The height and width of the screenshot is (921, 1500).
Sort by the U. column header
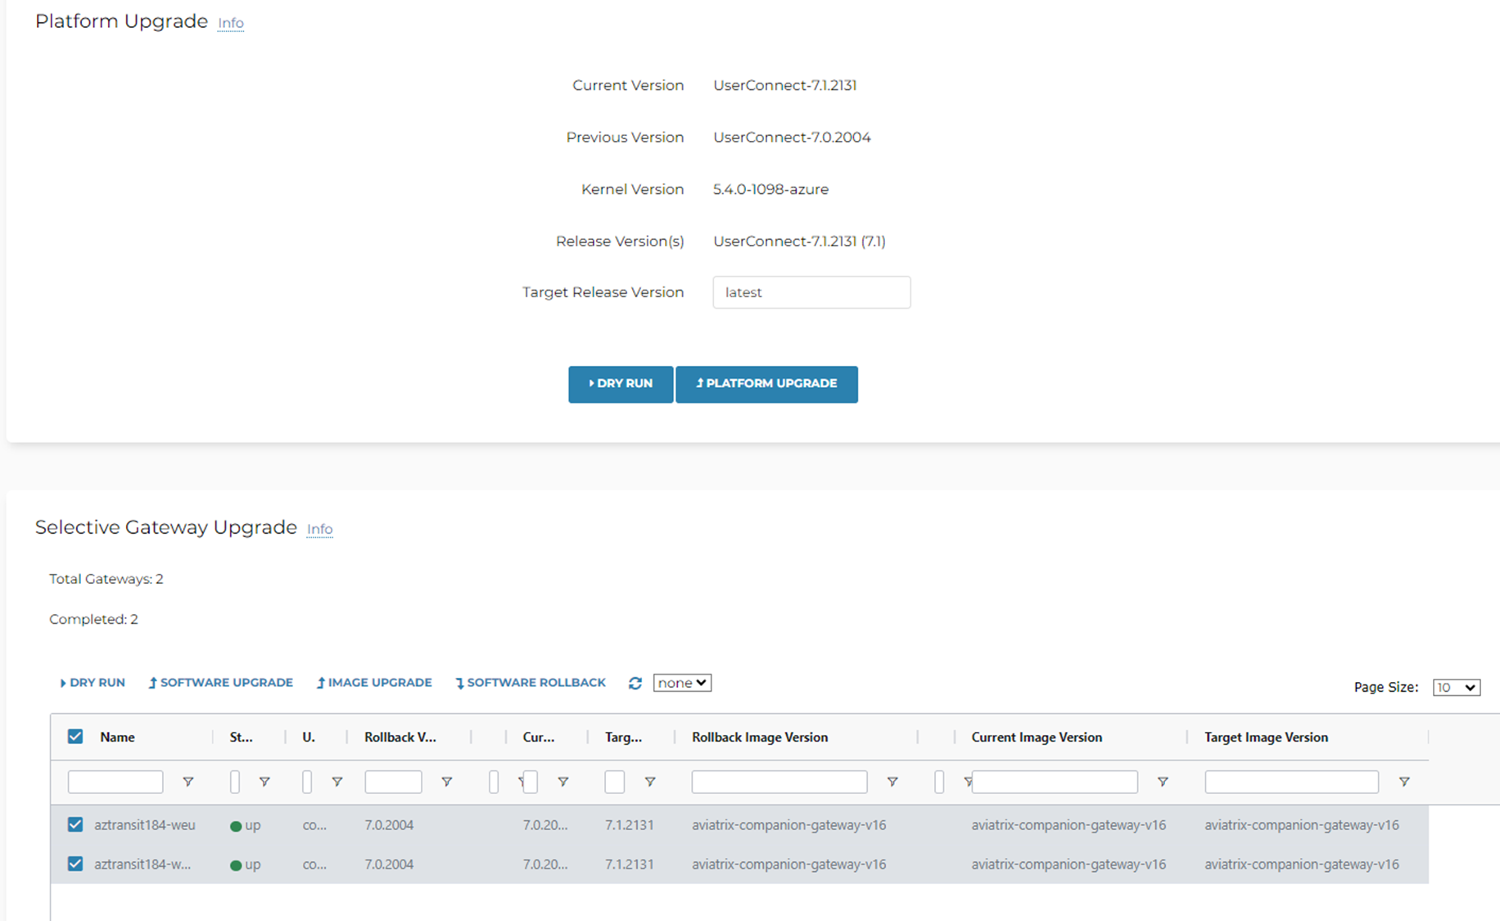coord(309,737)
